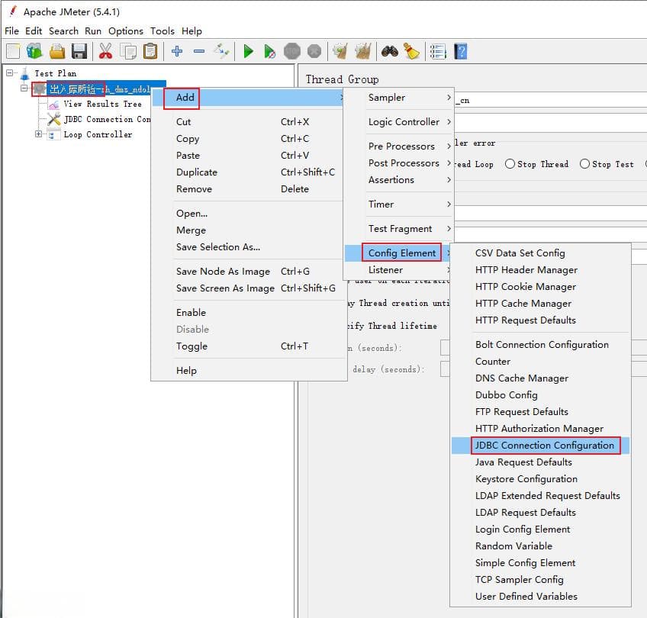Click the New test plan toolbar icon

click(13, 52)
